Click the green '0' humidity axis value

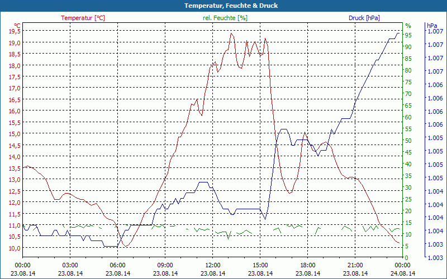coord(407,258)
